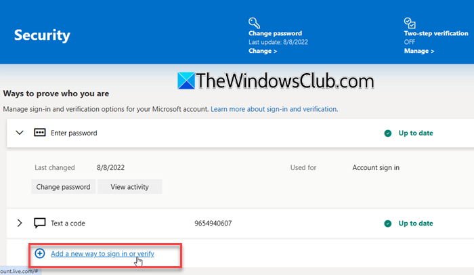This screenshot has height=275, width=474.
Task: Click the key icon above Change password
Action: coord(254,22)
